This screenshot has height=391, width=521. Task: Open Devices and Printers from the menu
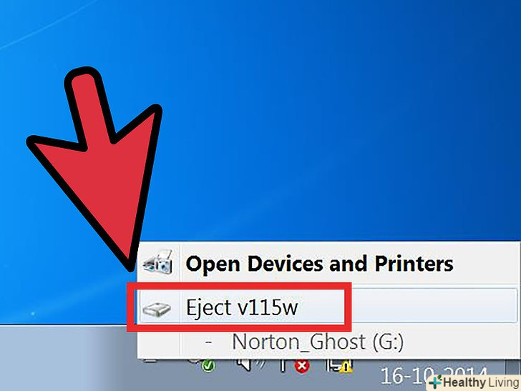click(319, 264)
